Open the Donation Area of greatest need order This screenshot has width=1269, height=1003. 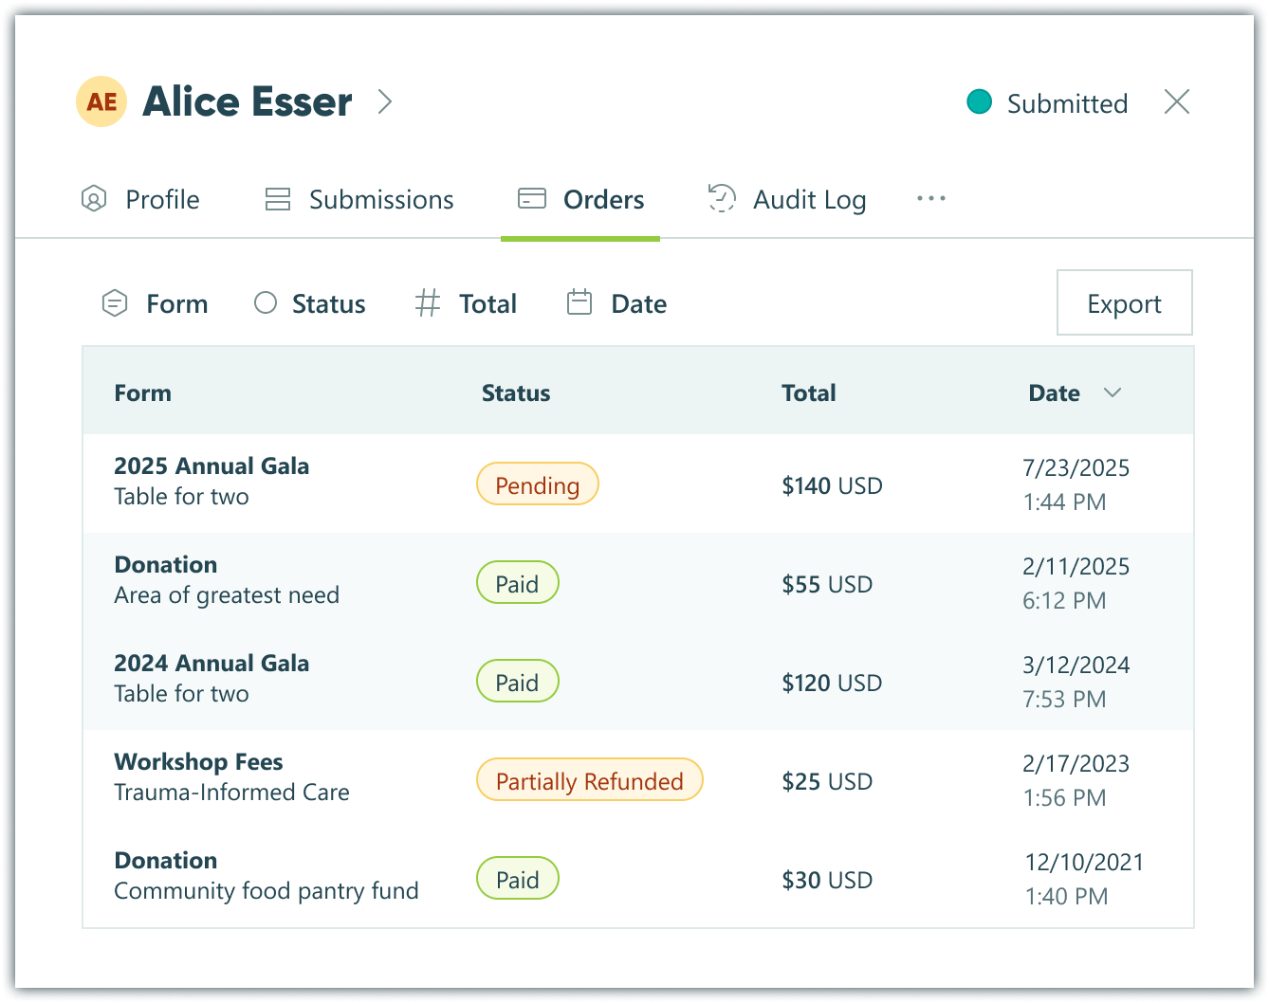coord(638,582)
